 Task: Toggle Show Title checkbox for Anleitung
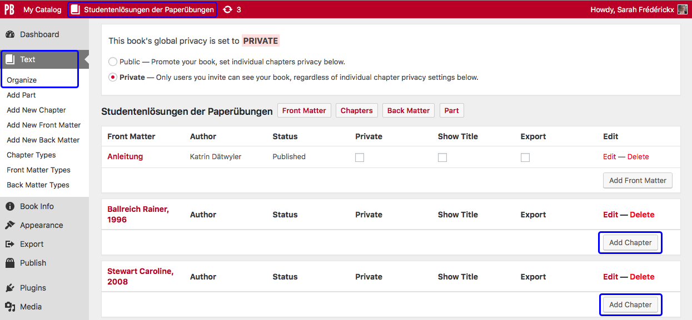click(442, 158)
